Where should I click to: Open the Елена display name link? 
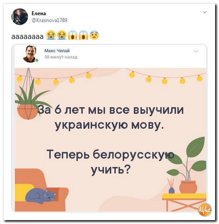(39, 13)
